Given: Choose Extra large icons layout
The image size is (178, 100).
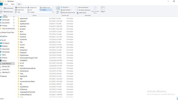Looking at the screenshot, I should [21, 7].
